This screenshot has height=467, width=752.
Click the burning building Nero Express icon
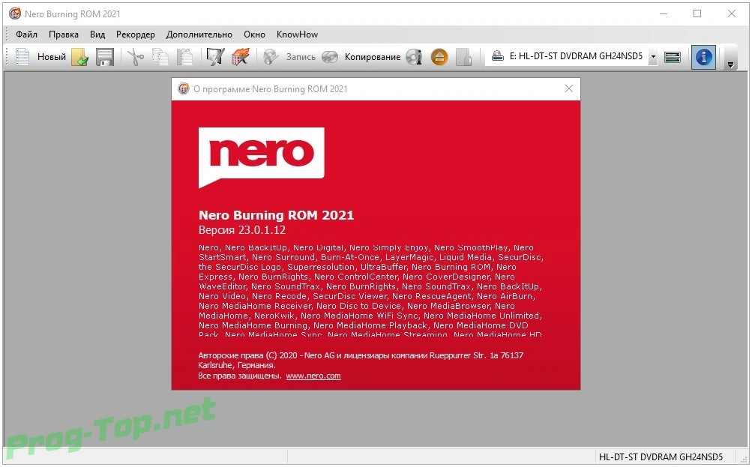click(x=240, y=56)
